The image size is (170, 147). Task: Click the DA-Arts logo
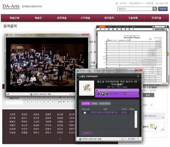11,7
